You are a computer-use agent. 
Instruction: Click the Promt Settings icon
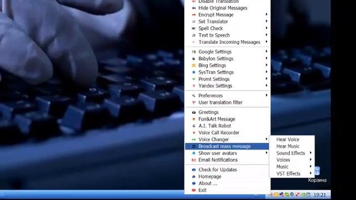(194, 79)
